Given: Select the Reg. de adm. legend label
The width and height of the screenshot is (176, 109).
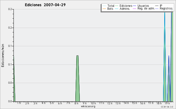Looking at the screenshot, I should click(146, 9).
